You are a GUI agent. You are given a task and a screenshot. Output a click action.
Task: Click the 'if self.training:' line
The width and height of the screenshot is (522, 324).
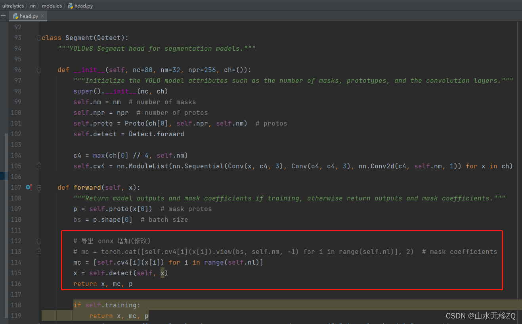click(107, 305)
